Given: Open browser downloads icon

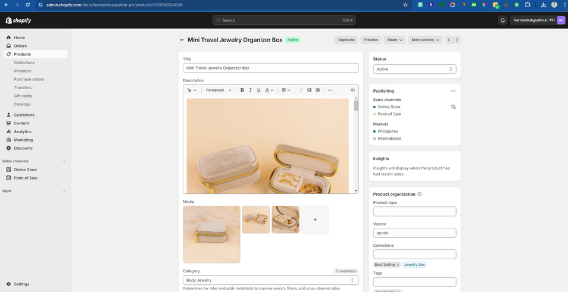Looking at the screenshot, I should (x=544, y=5).
